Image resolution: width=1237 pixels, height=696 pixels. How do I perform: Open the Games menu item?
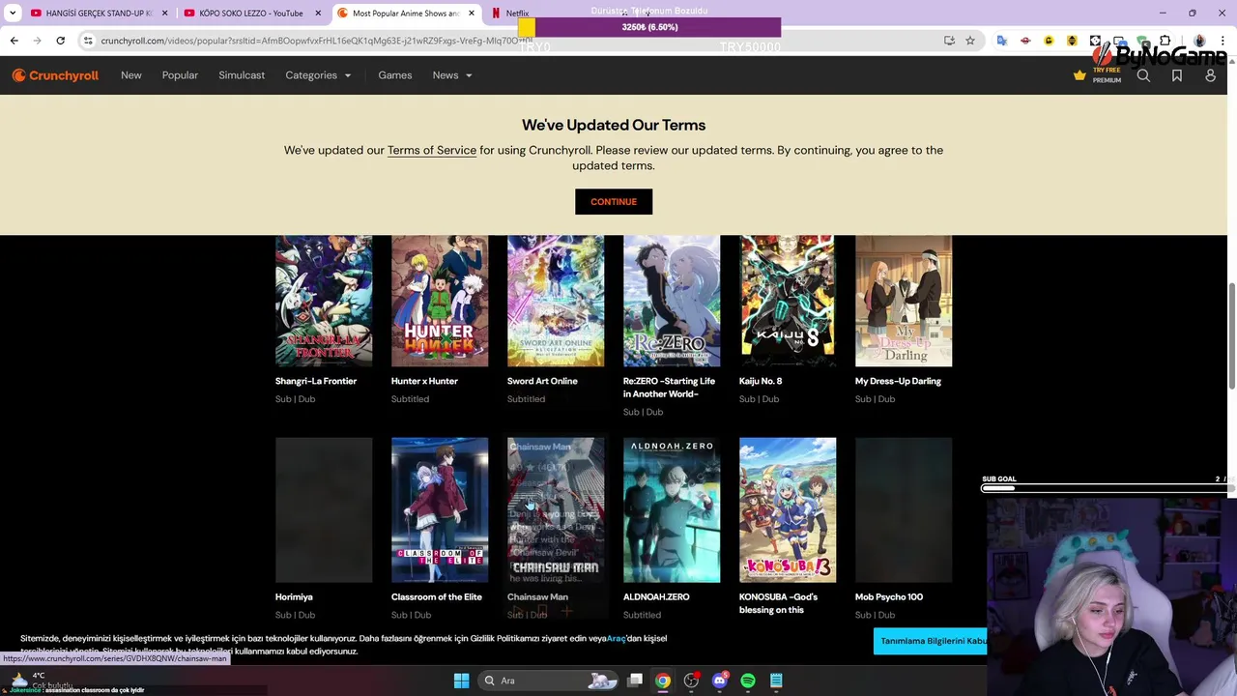(x=395, y=75)
